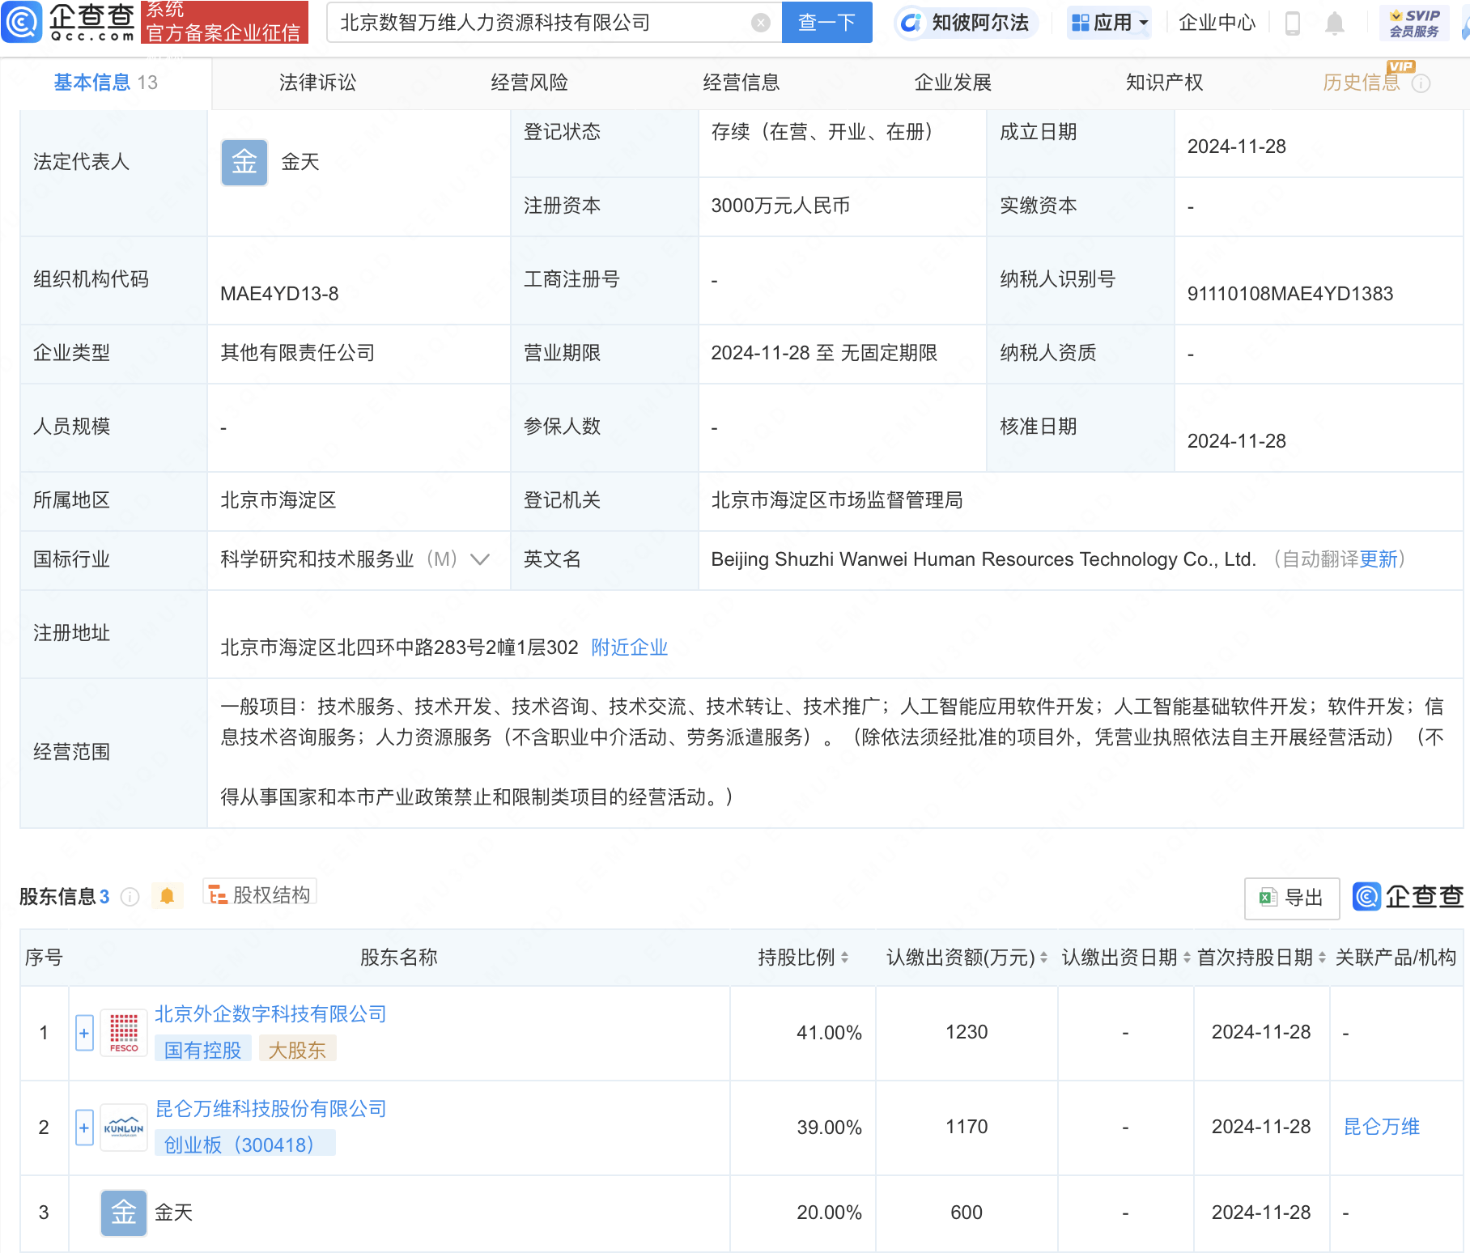Click the info icon beside 历史信息

click(x=1421, y=83)
